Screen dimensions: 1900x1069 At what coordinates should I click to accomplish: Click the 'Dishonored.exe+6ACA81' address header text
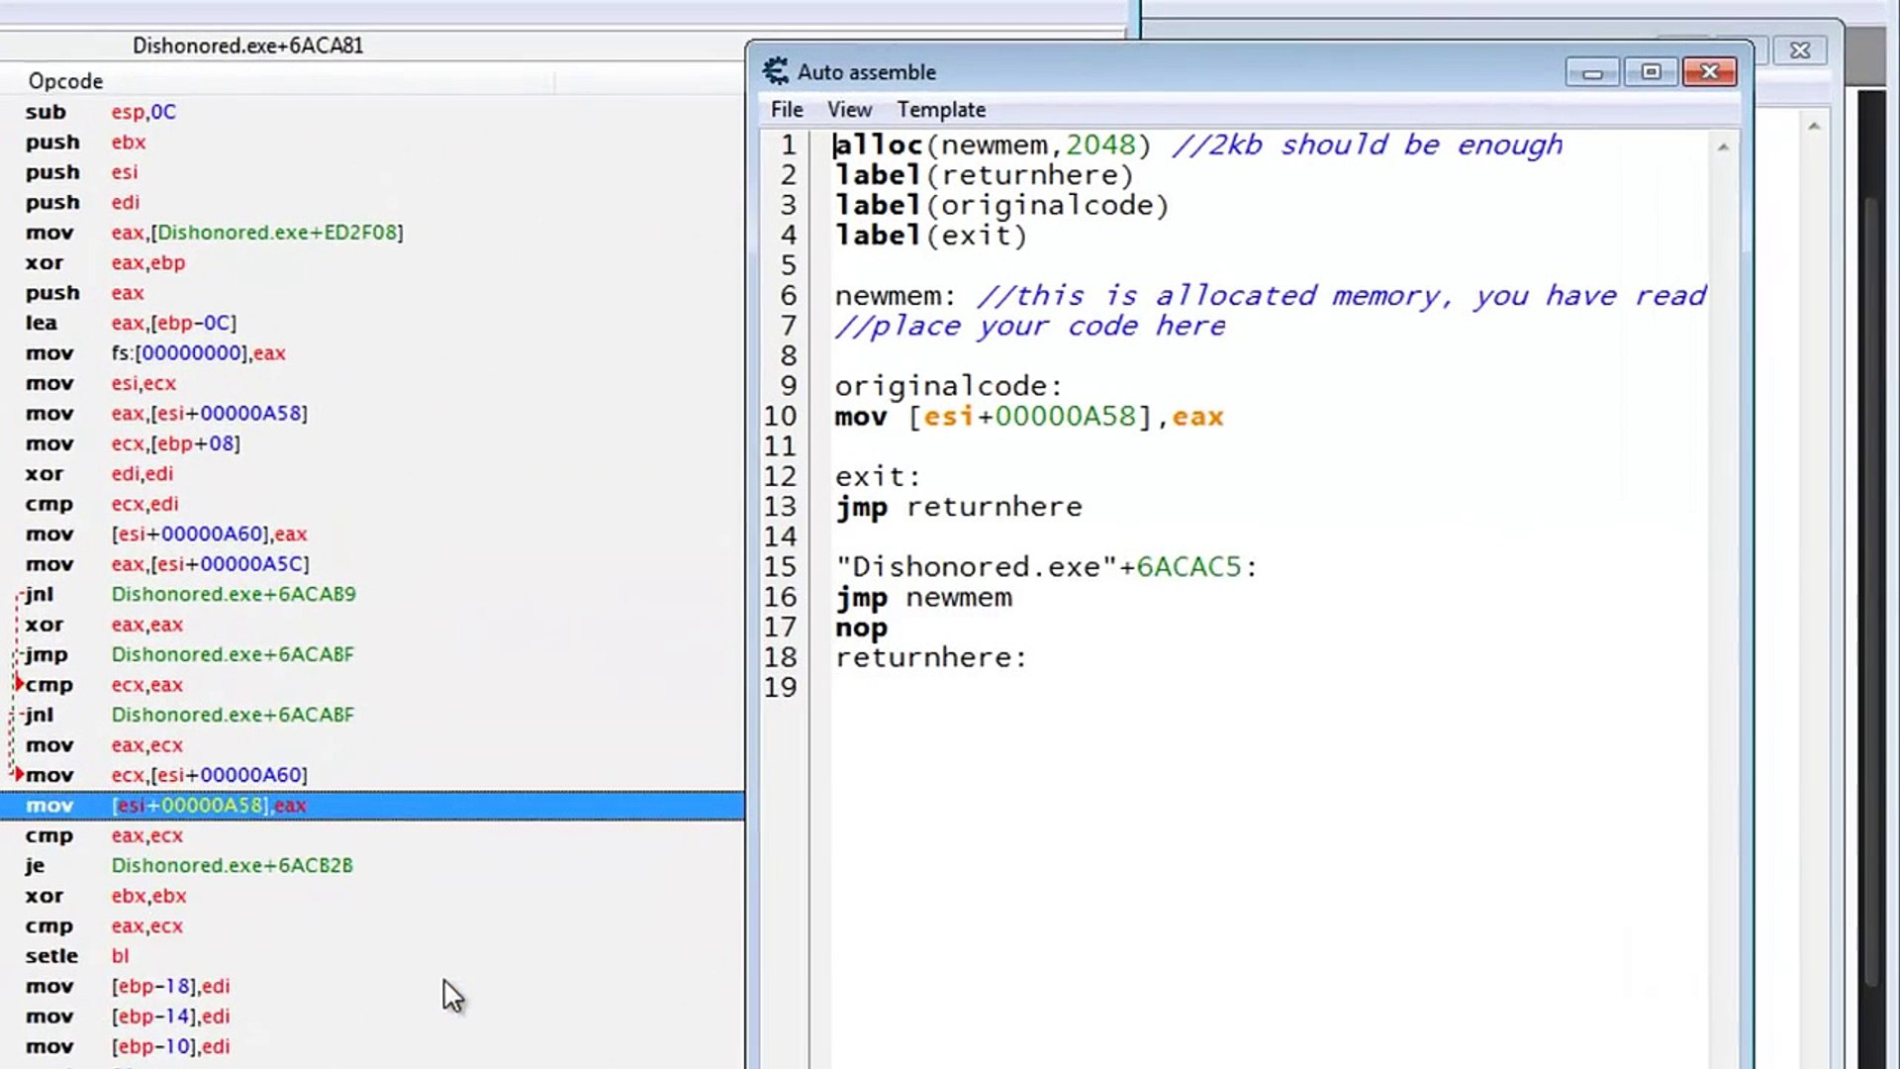pos(247,46)
